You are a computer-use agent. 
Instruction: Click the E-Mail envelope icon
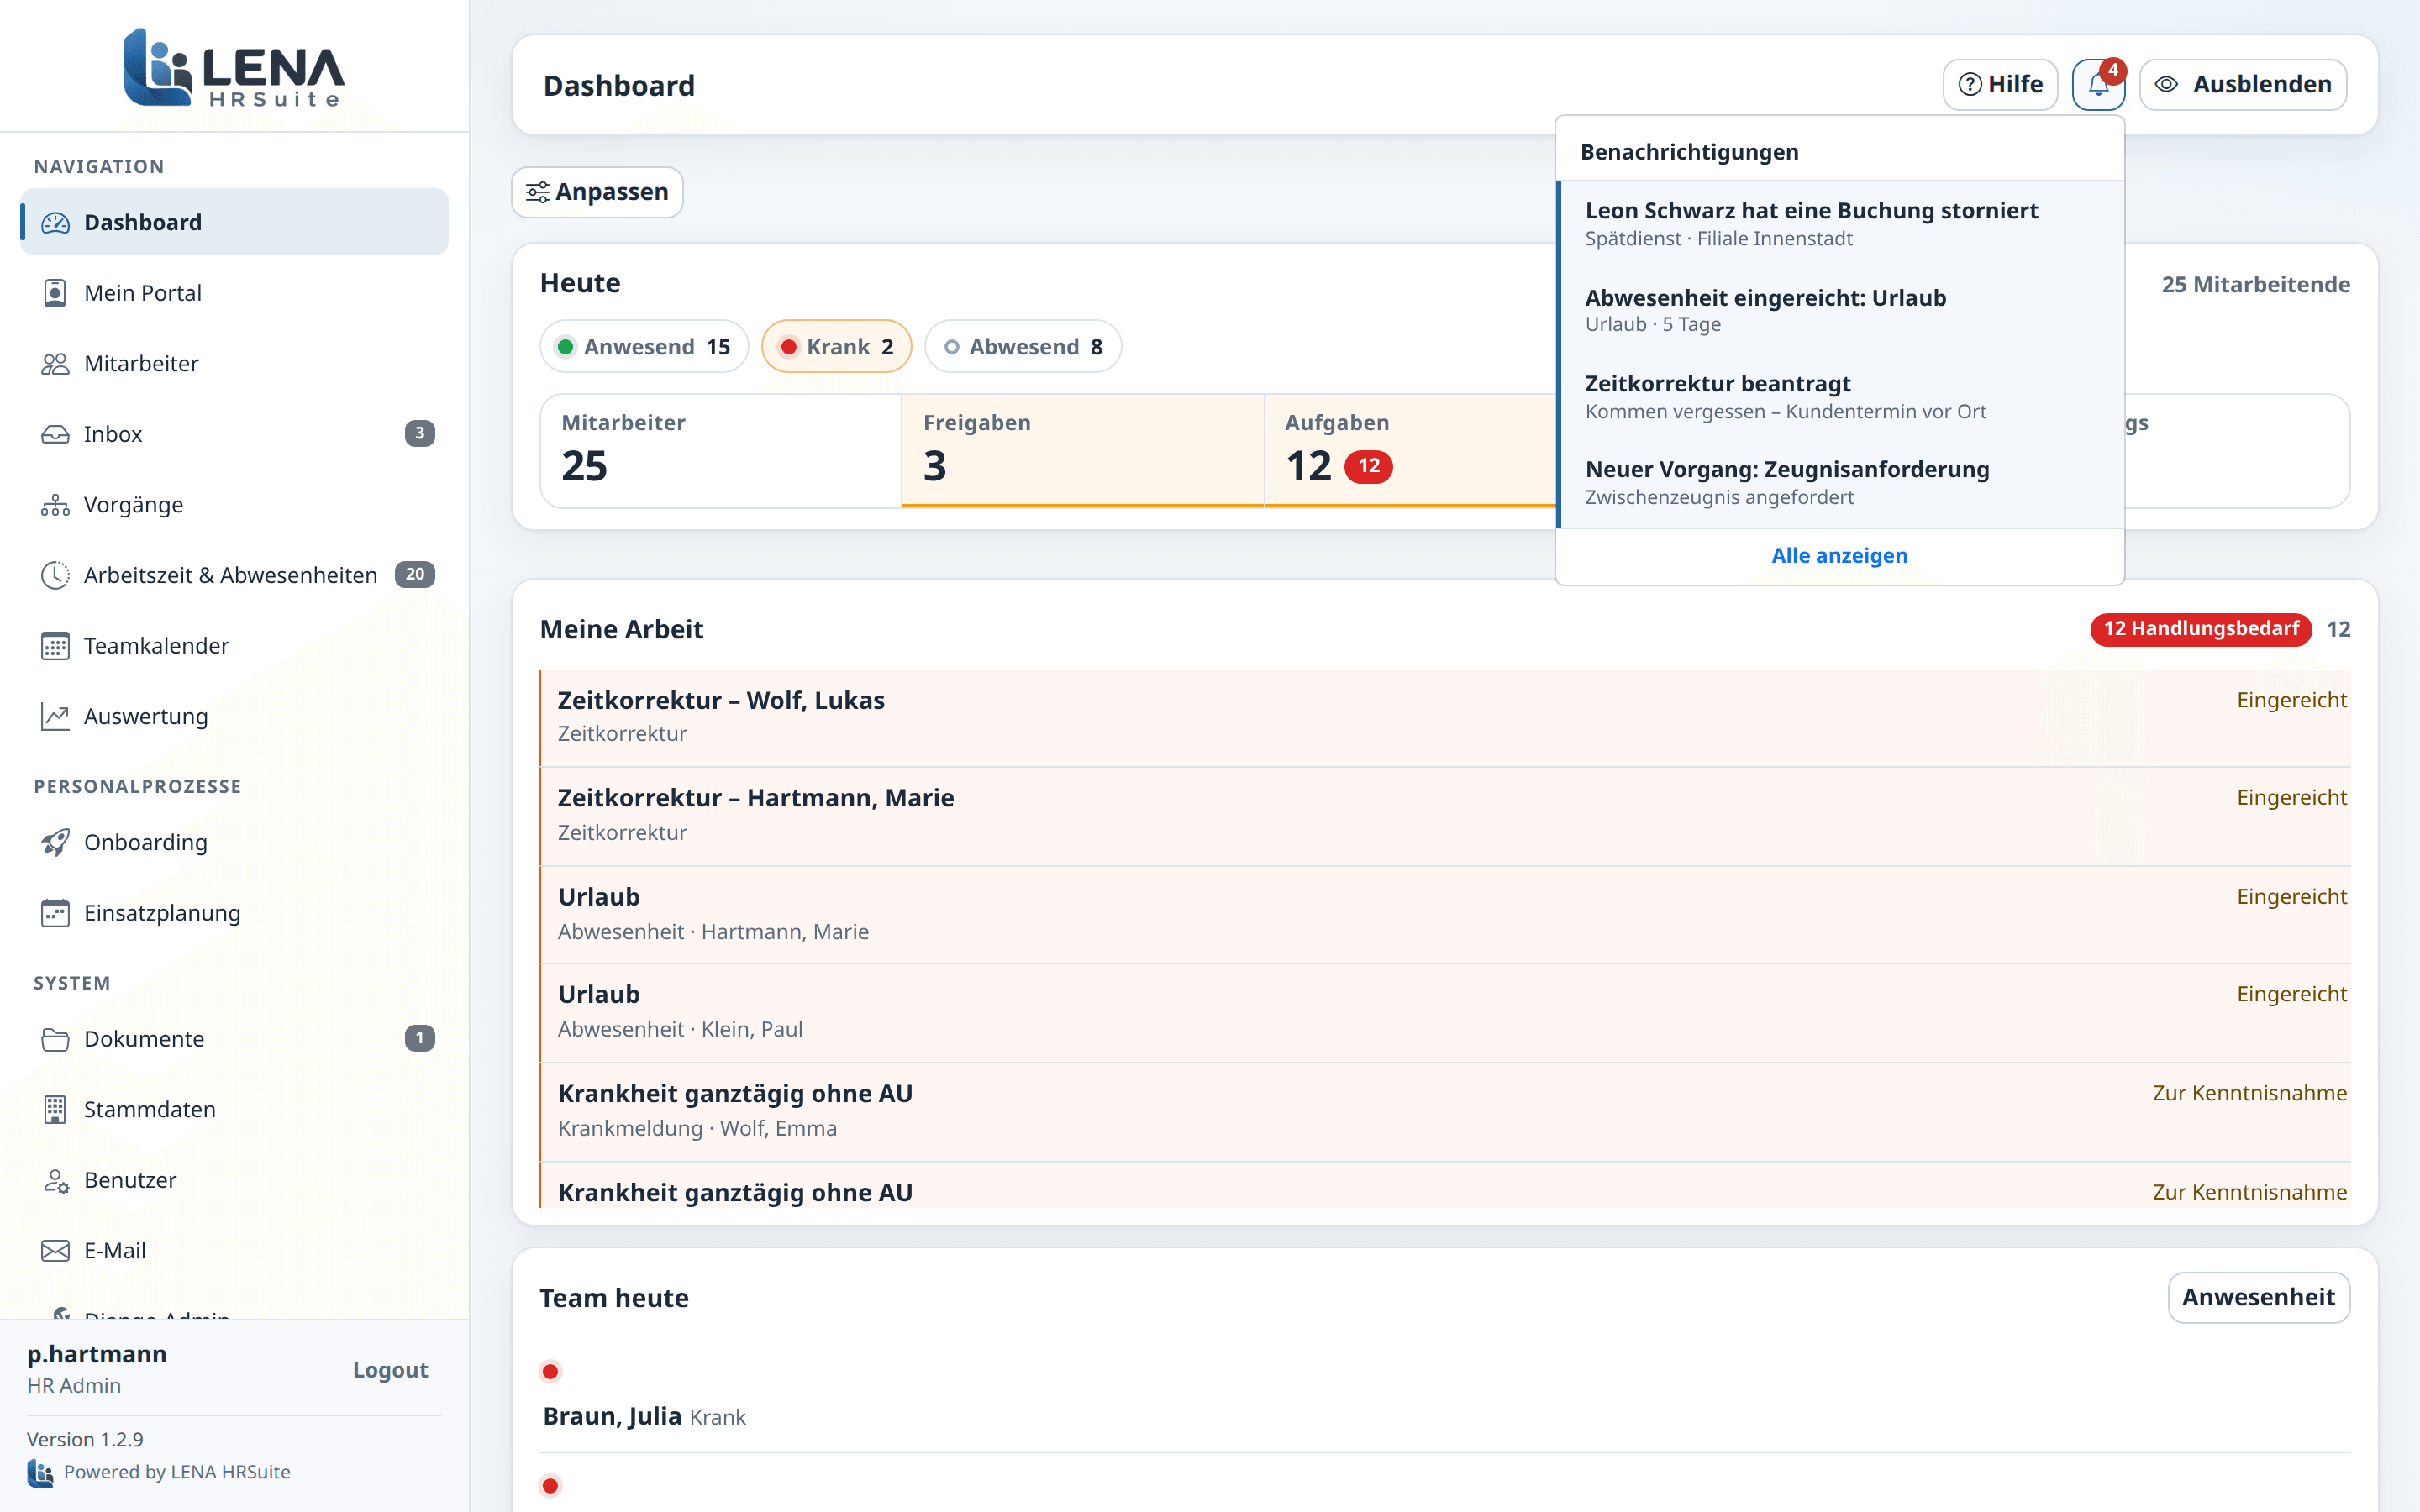[55, 1250]
